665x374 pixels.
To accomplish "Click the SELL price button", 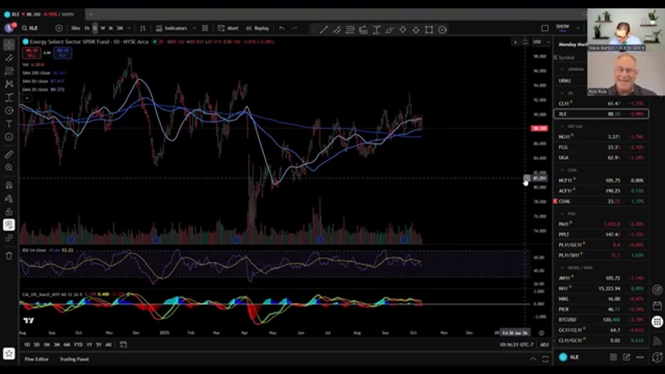I will pos(31,52).
